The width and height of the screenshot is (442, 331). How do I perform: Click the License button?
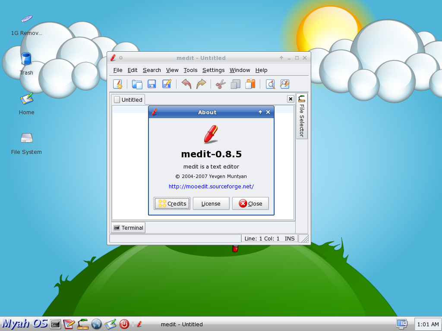click(x=211, y=203)
